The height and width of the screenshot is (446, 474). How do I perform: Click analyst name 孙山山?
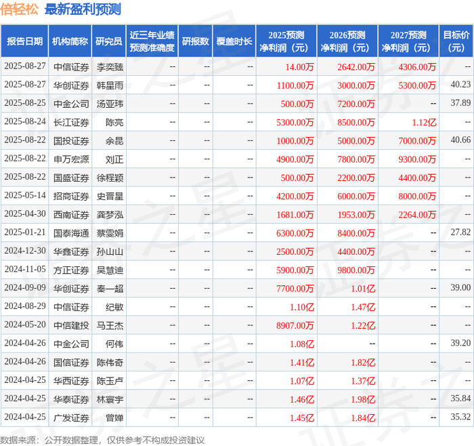(x=110, y=251)
